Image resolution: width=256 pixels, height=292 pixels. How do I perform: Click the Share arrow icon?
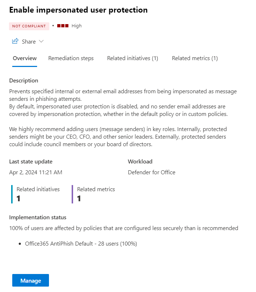point(15,41)
